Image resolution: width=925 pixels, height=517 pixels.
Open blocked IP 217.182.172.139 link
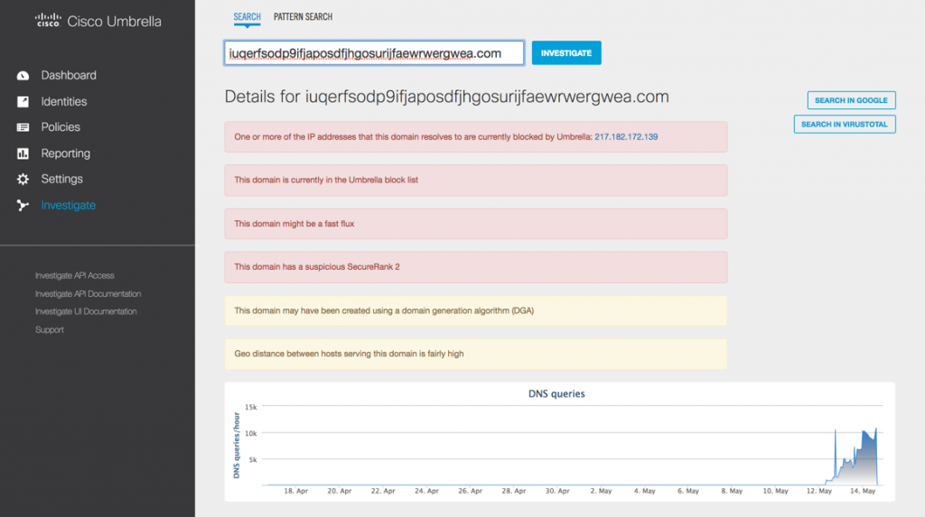tap(626, 137)
